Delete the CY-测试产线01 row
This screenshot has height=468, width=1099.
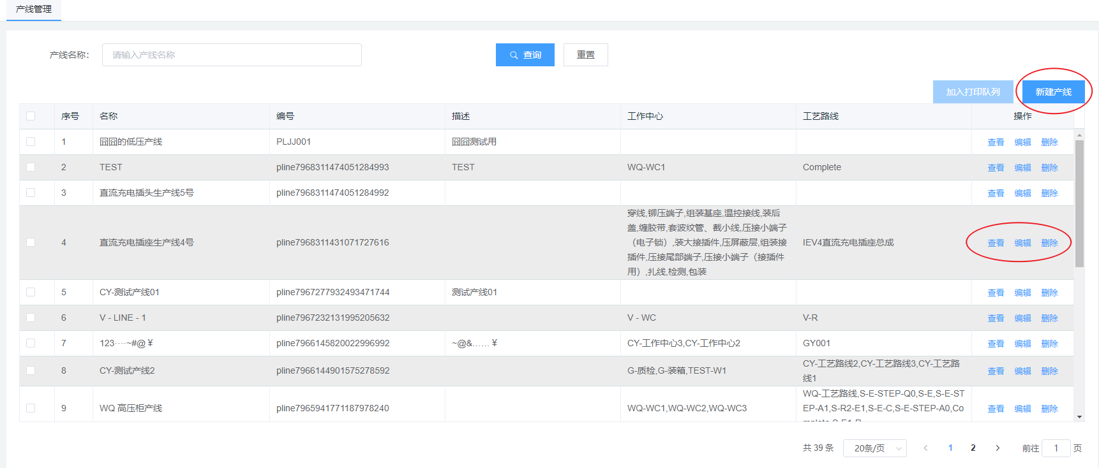pos(1049,293)
